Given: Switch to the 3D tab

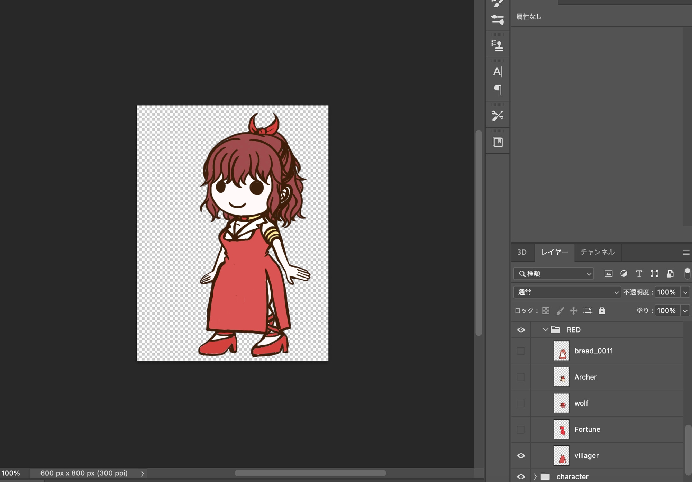Looking at the screenshot, I should pos(522,252).
